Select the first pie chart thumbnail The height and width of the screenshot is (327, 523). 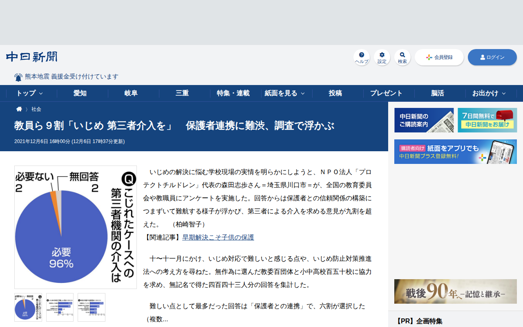tap(28, 307)
